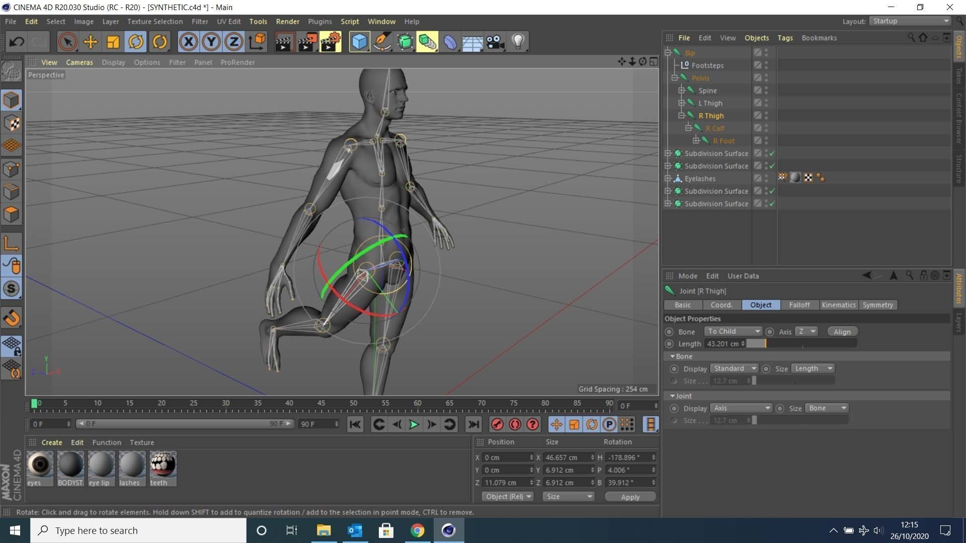Image resolution: width=966 pixels, height=543 pixels.
Task: Open the Object (Rel) dropdown
Action: pyautogui.click(x=508, y=497)
